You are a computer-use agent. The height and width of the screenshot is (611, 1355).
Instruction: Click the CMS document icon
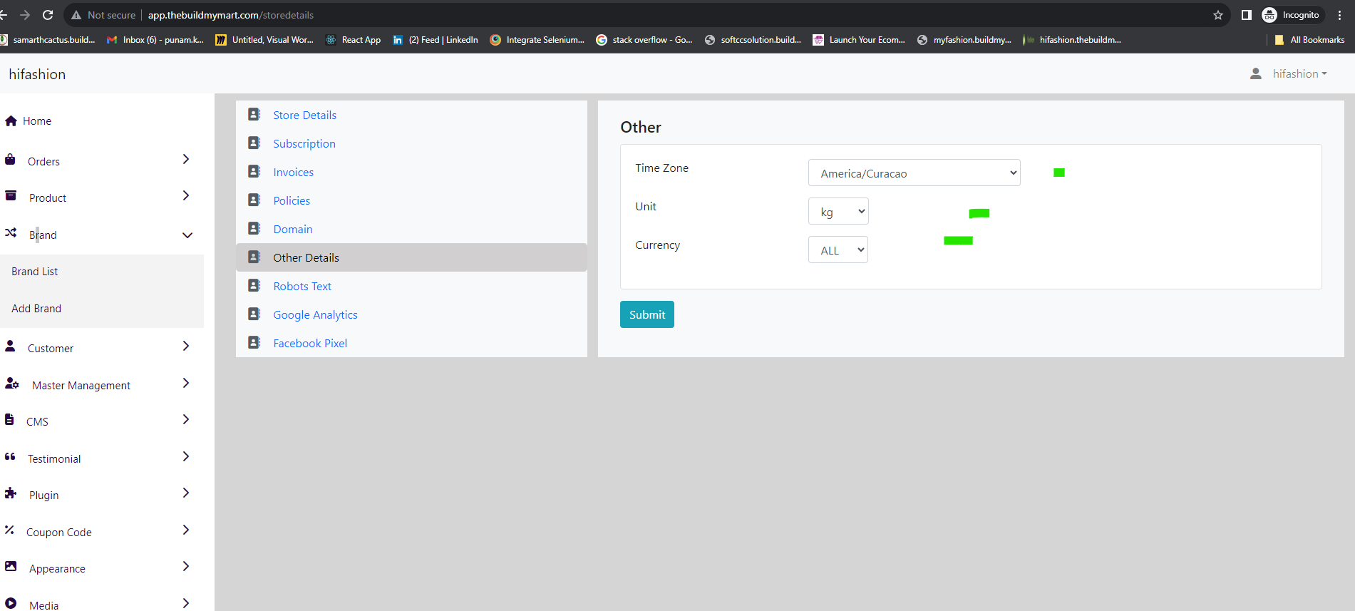coord(9,419)
